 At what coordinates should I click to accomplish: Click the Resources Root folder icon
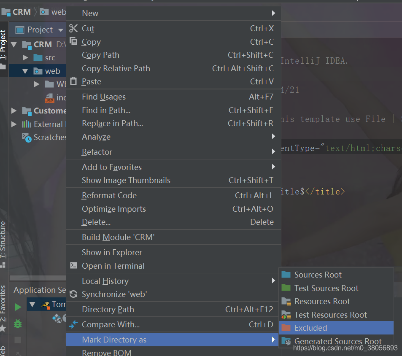click(x=286, y=302)
